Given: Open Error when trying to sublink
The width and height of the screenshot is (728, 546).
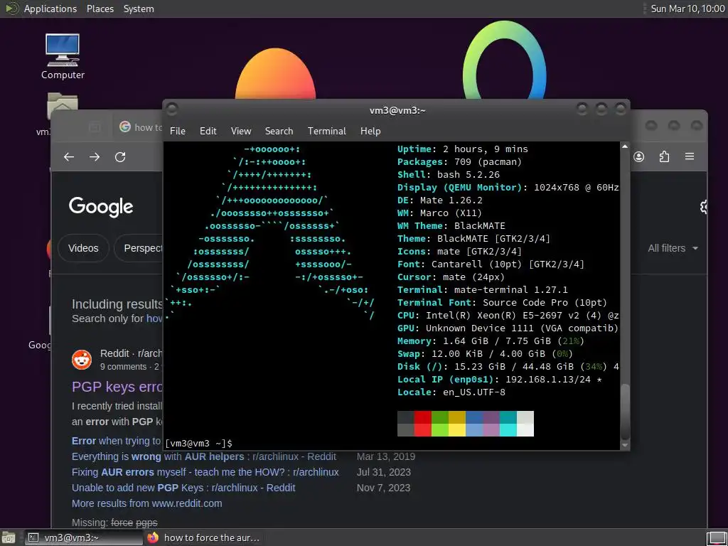Looking at the screenshot, I should (x=116, y=441).
